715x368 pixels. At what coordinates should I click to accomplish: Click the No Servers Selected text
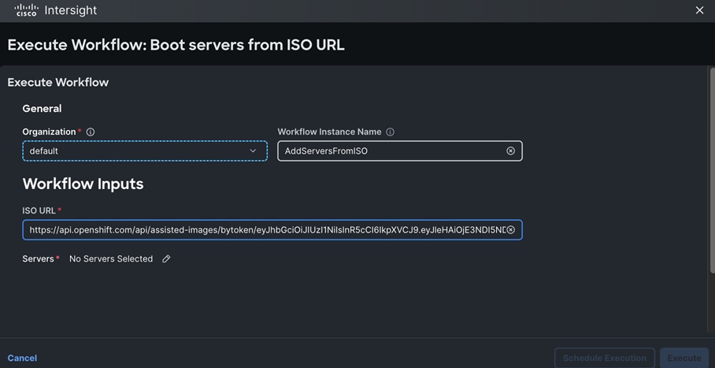pos(111,259)
